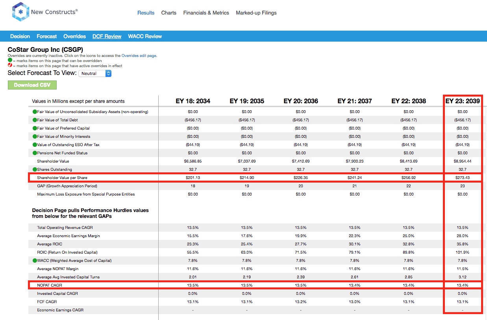The height and width of the screenshot is (320, 487).
Task: Click the EY 21: 2037 column header
Action: [355, 101]
